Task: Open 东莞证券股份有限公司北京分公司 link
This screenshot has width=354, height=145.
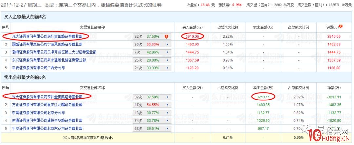Action: click(x=38, y=113)
